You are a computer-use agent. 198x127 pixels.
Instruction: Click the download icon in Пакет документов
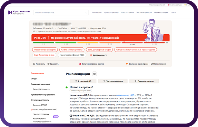click(136, 81)
